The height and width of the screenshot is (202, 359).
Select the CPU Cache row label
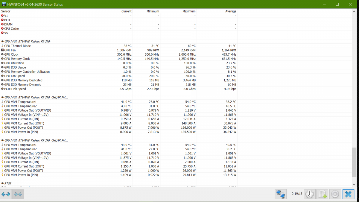point(11,29)
